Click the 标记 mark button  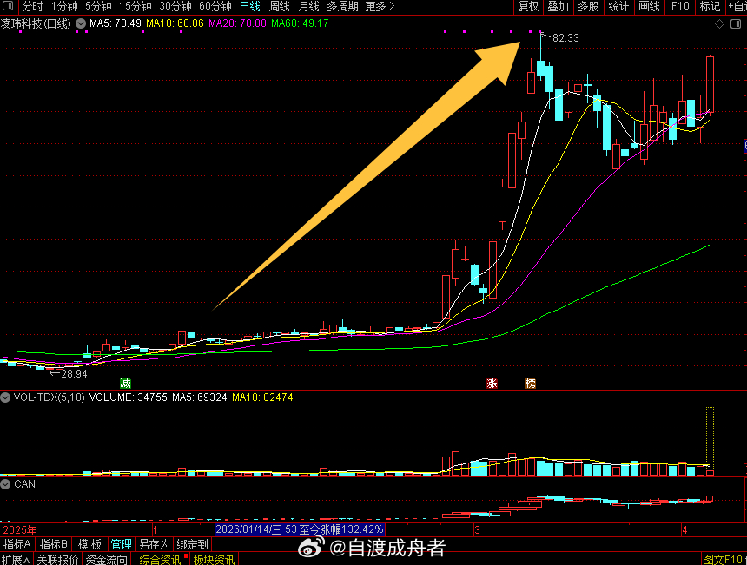pos(710,6)
